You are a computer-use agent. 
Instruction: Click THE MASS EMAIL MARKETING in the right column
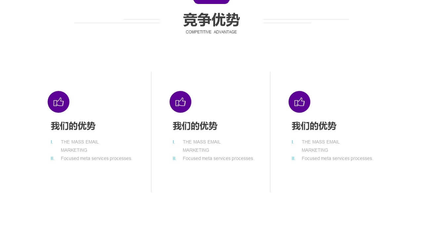(321, 146)
